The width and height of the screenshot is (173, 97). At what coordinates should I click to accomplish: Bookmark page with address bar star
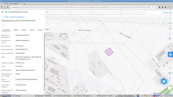pos(156,7)
